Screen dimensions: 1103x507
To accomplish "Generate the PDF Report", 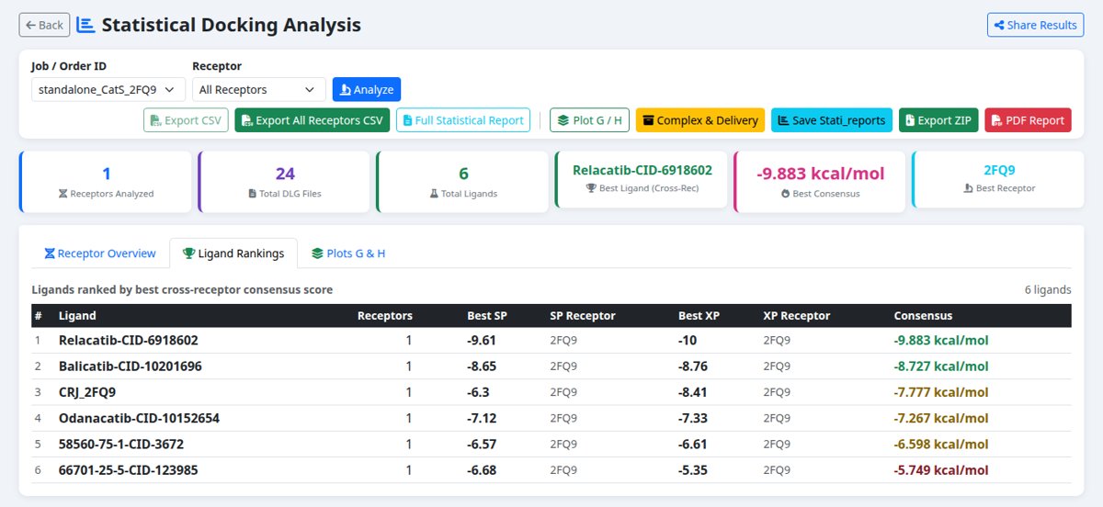I will tap(1028, 120).
